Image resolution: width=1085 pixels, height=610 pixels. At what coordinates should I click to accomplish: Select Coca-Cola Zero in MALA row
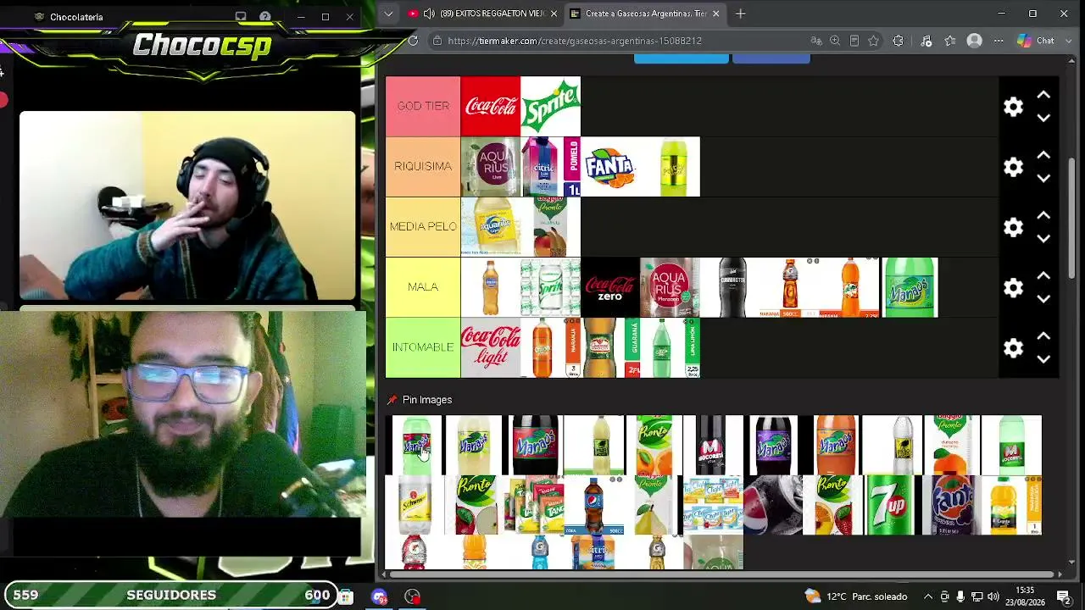pyautogui.click(x=610, y=287)
